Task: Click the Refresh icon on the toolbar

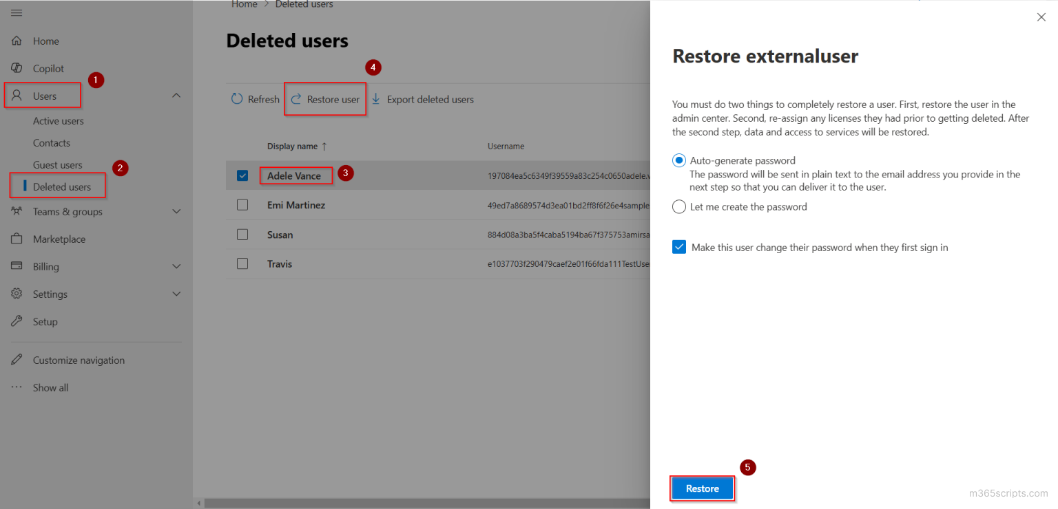Action: 236,99
